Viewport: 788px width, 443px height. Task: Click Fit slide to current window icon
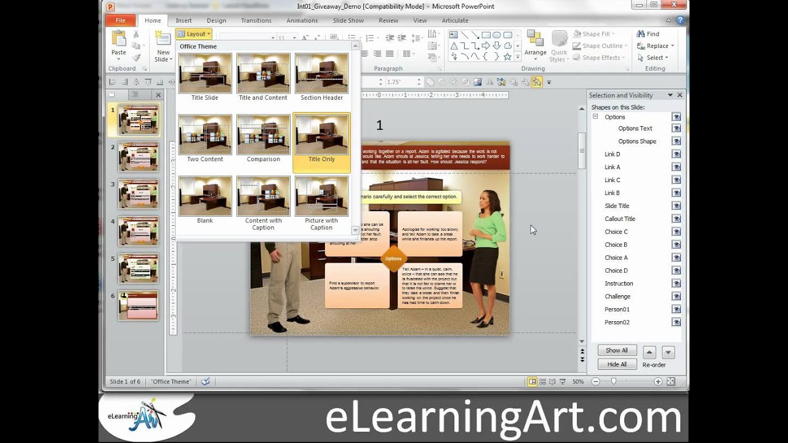point(670,381)
